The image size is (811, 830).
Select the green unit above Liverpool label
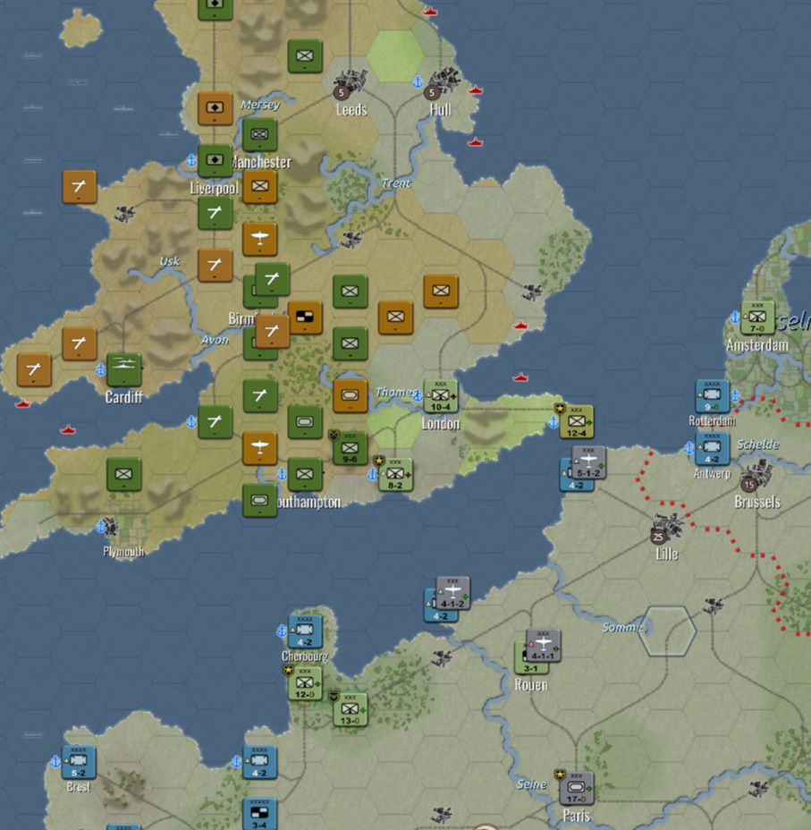click(215, 160)
